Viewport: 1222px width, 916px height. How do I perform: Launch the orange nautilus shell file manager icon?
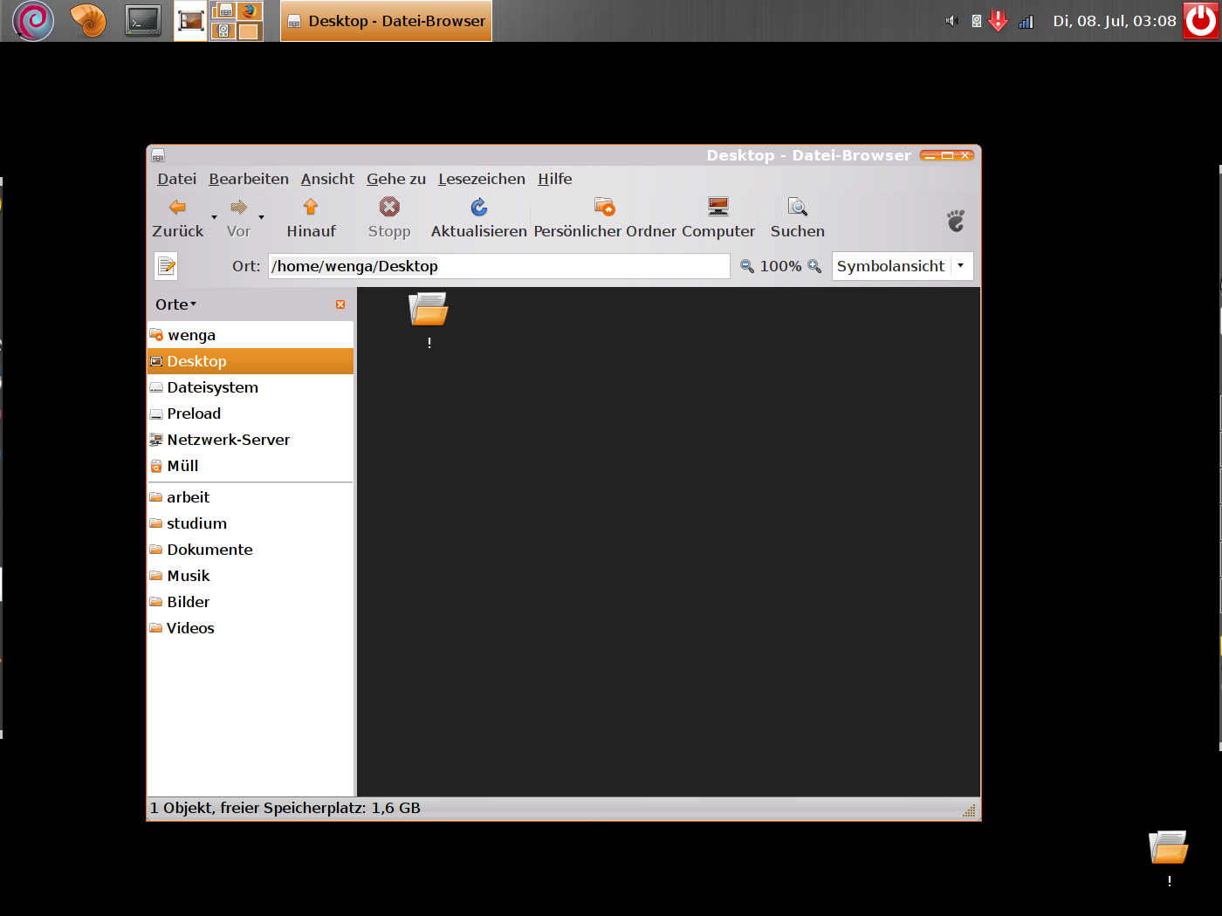(88, 20)
